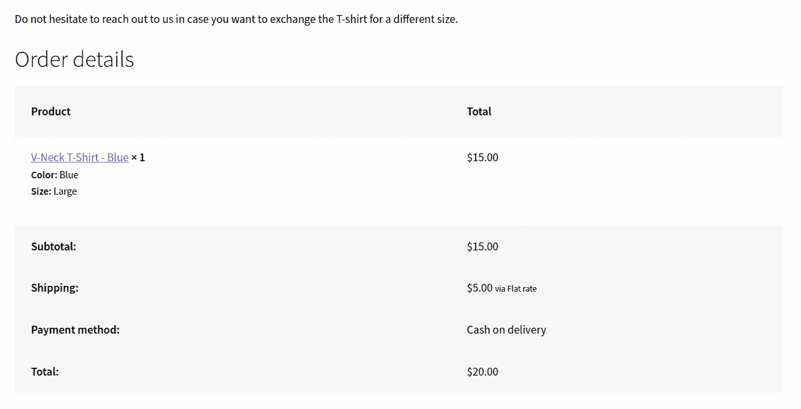Click the product quantity × 1
The height and width of the screenshot is (409, 801).
point(138,157)
